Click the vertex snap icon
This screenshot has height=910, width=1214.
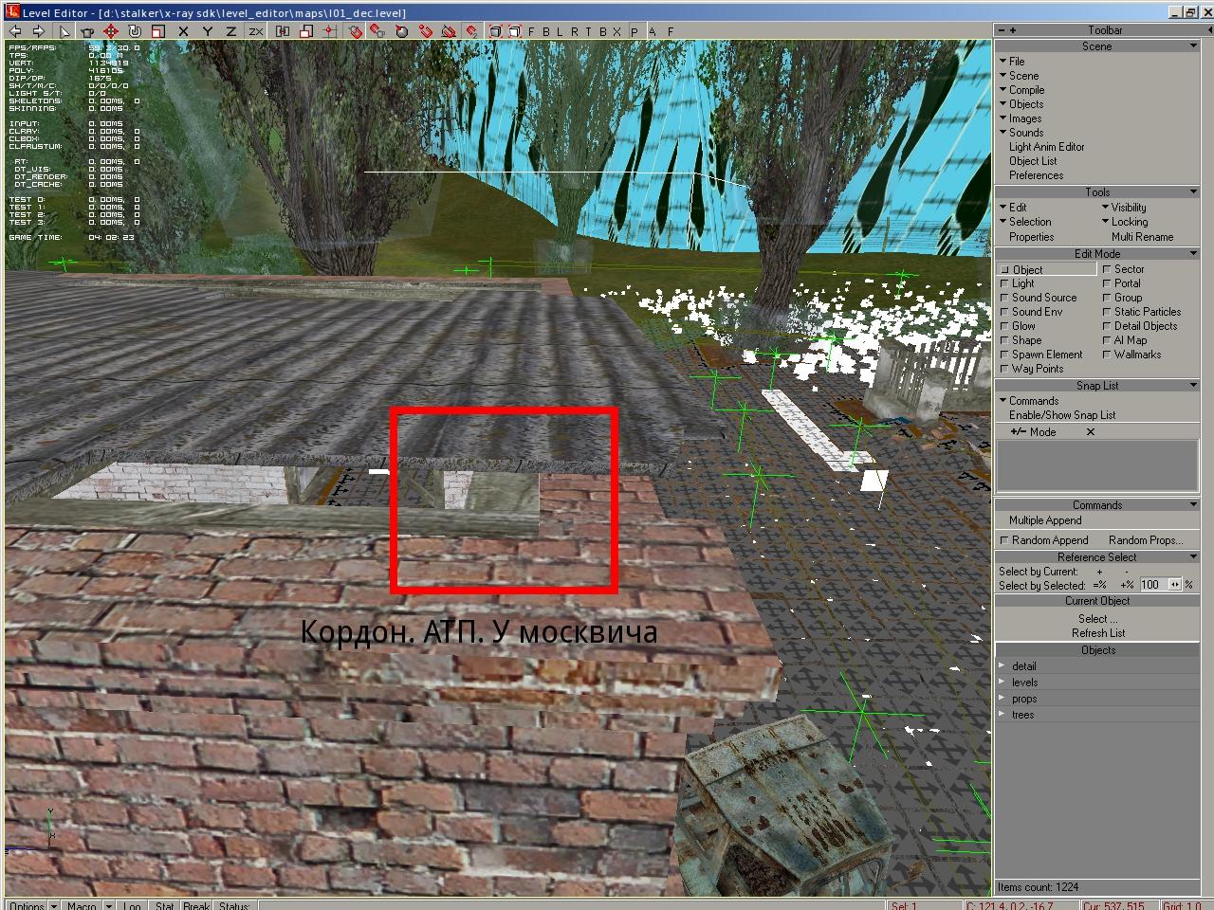tap(426, 31)
